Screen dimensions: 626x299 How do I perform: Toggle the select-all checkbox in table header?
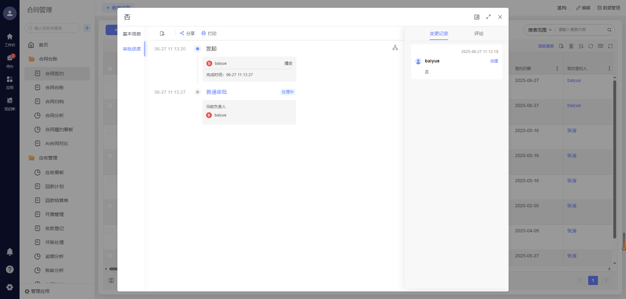(110, 69)
